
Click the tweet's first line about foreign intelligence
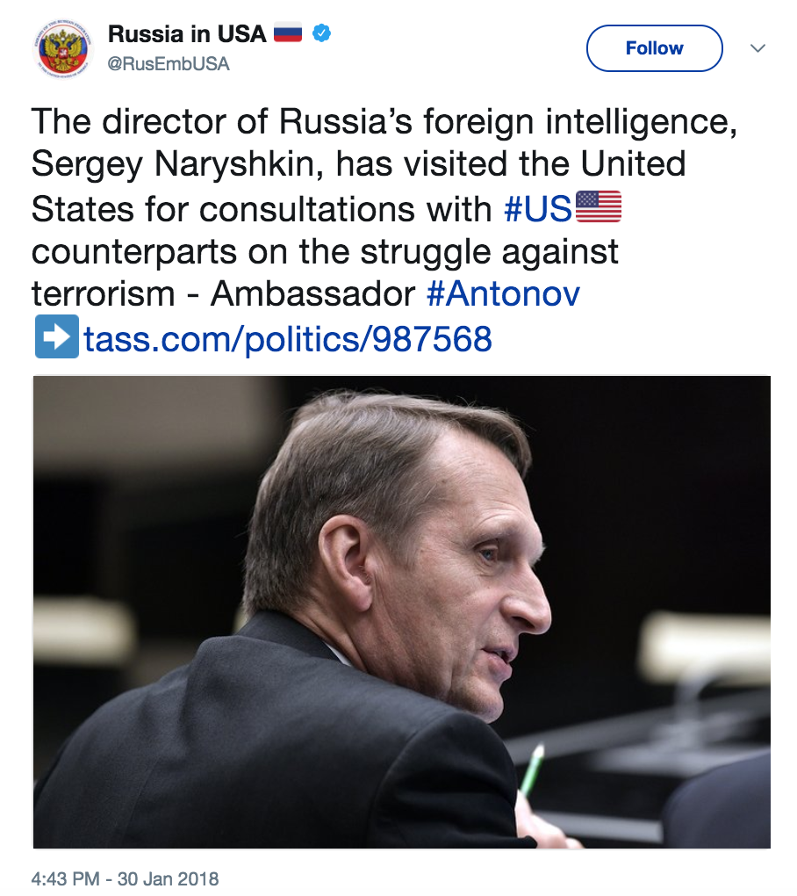[384, 122]
